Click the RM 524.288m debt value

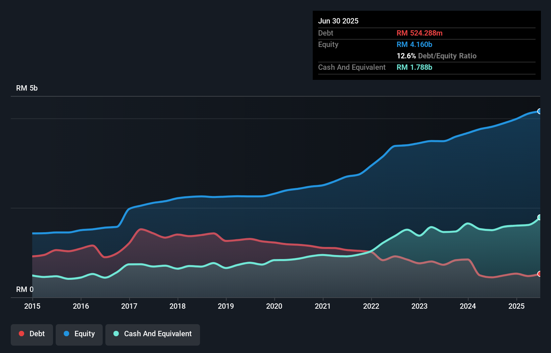[x=419, y=33]
